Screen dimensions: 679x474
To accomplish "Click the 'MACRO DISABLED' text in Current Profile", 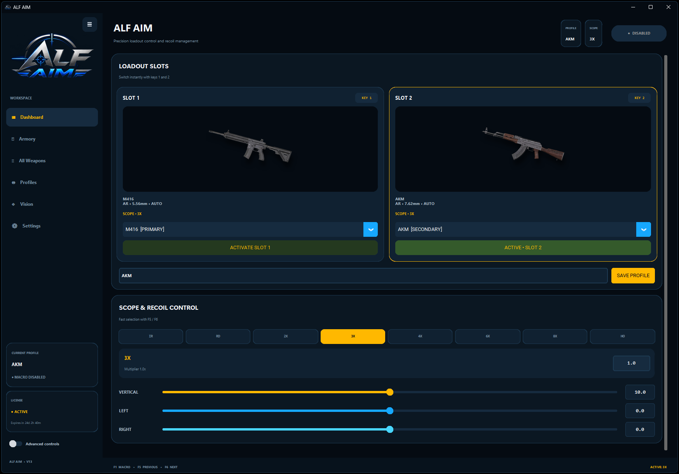I will (29, 377).
